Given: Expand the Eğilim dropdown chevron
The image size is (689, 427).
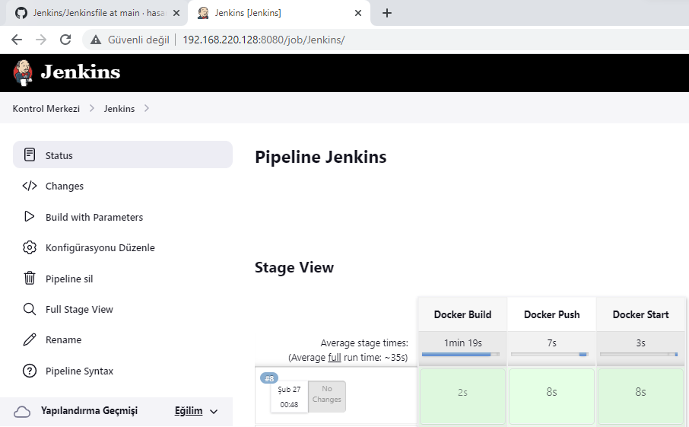Looking at the screenshot, I should click(x=214, y=412).
